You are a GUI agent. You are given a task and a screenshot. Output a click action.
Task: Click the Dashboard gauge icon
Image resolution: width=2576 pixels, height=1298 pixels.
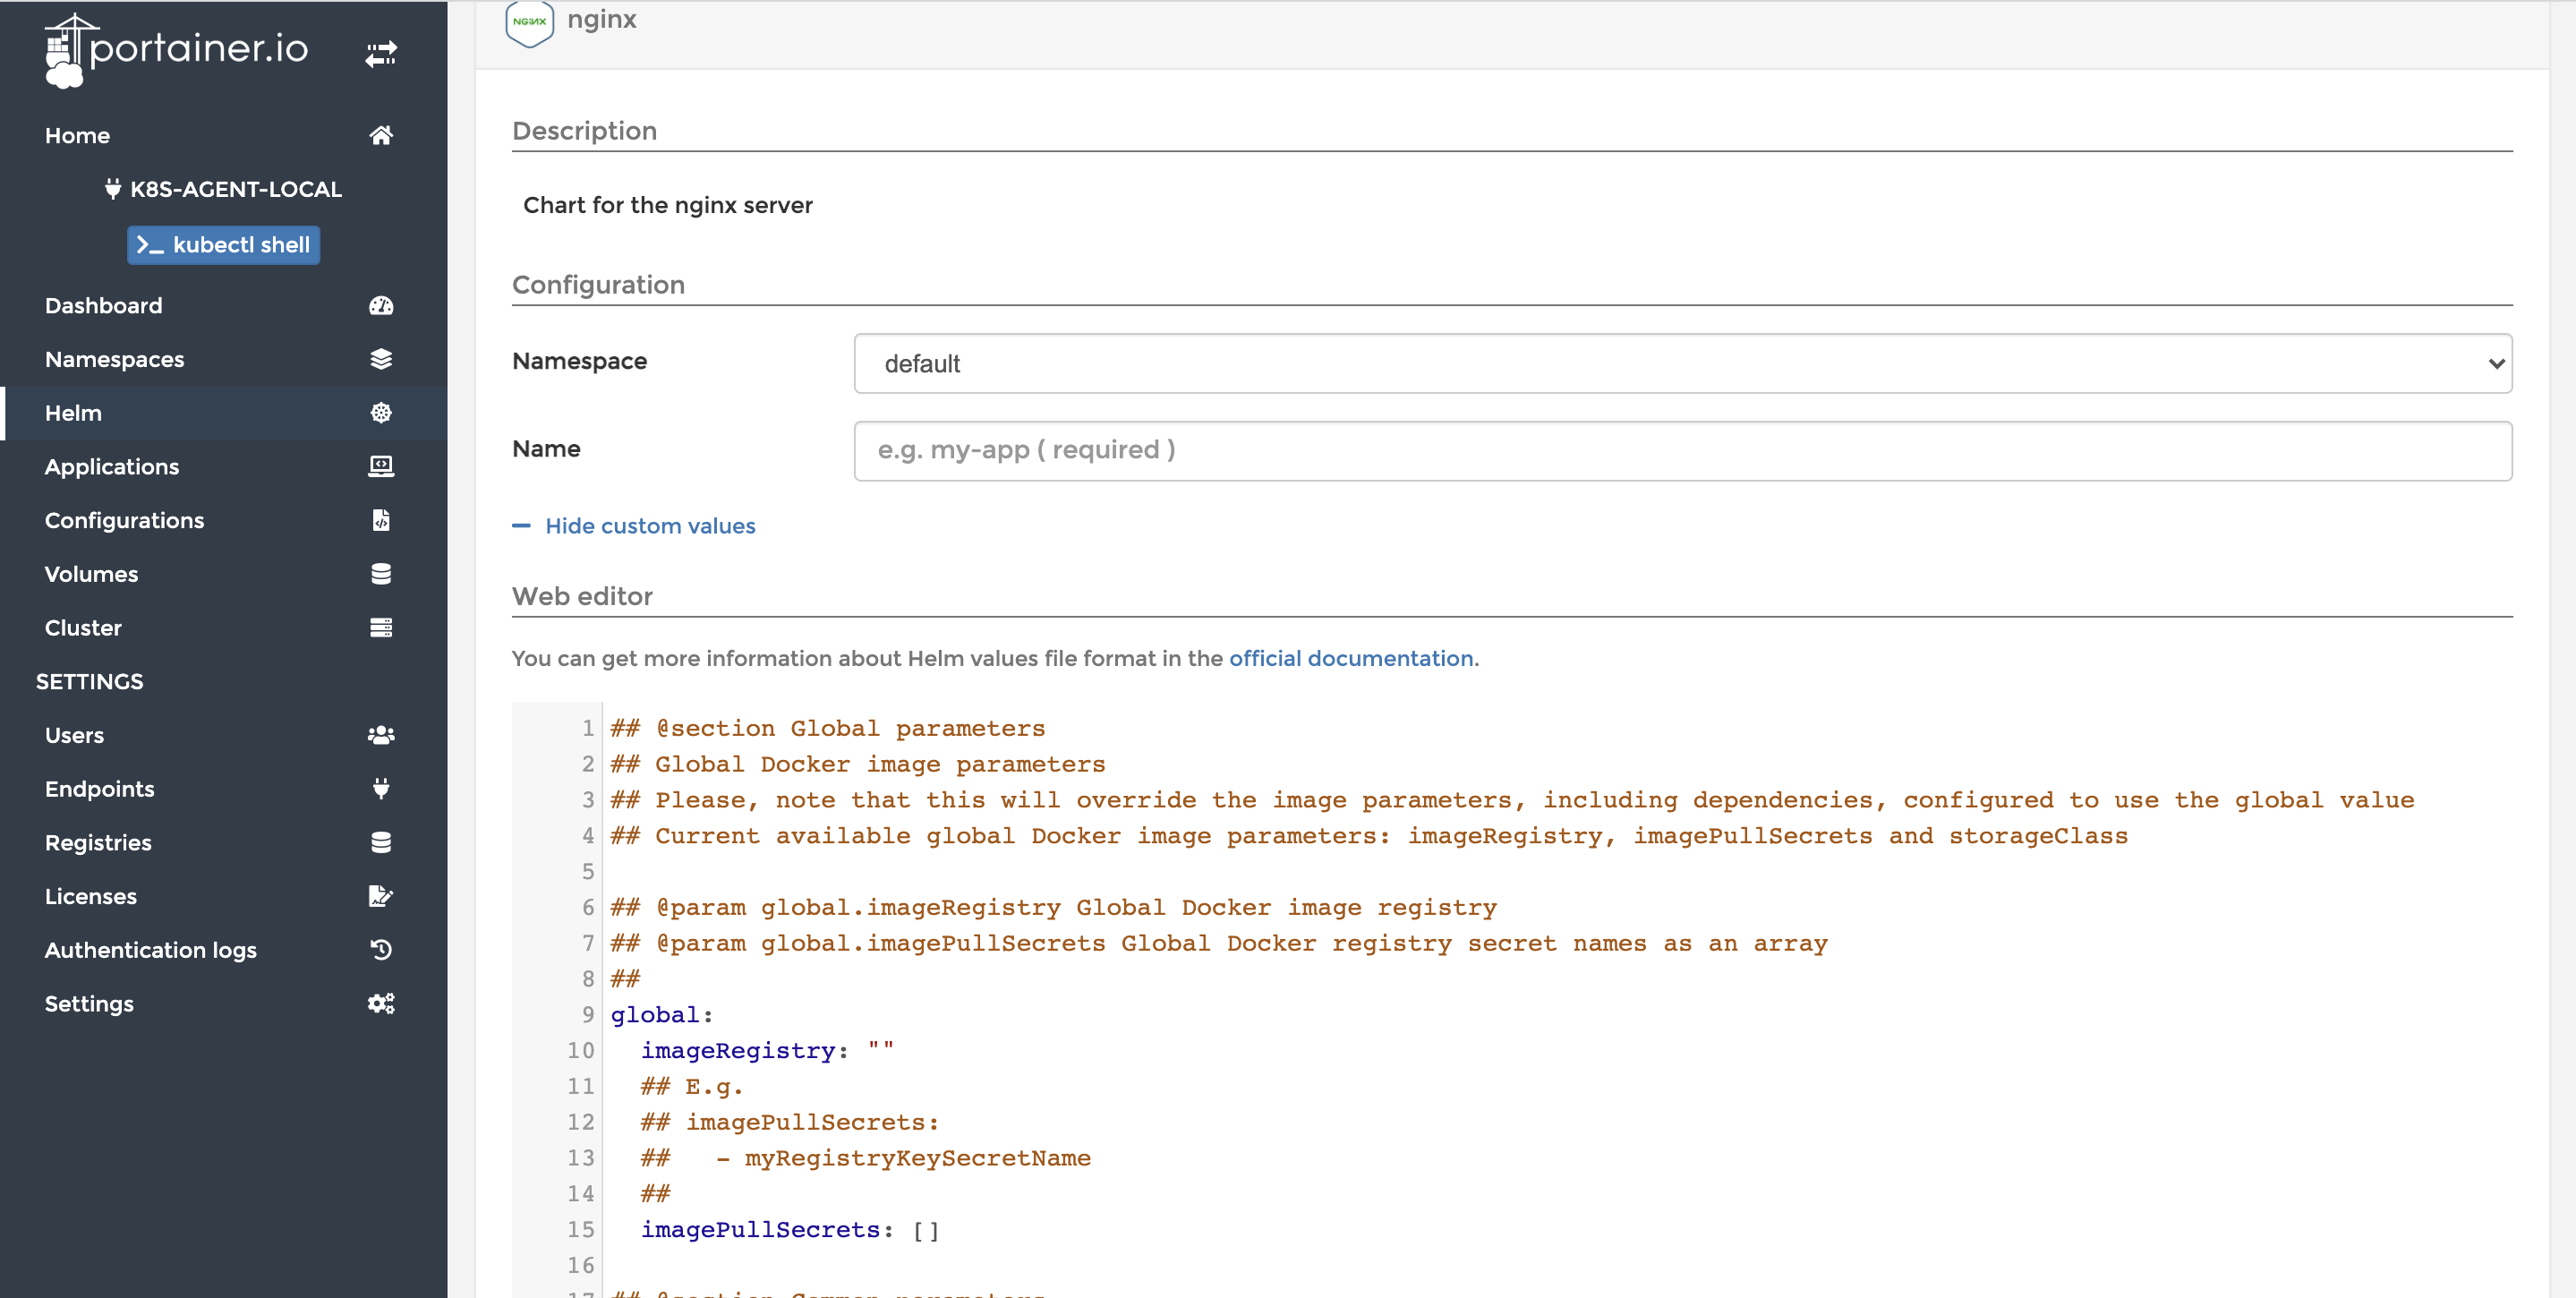coord(381,305)
